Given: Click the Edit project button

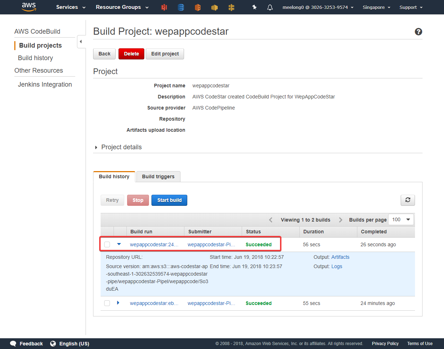Looking at the screenshot, I should tap(165, 54).
